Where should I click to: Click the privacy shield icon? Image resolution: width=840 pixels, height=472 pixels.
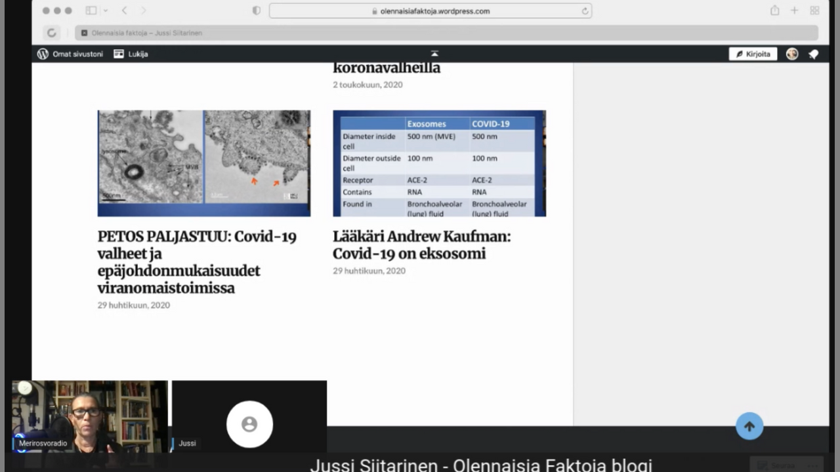coord(257,10)
